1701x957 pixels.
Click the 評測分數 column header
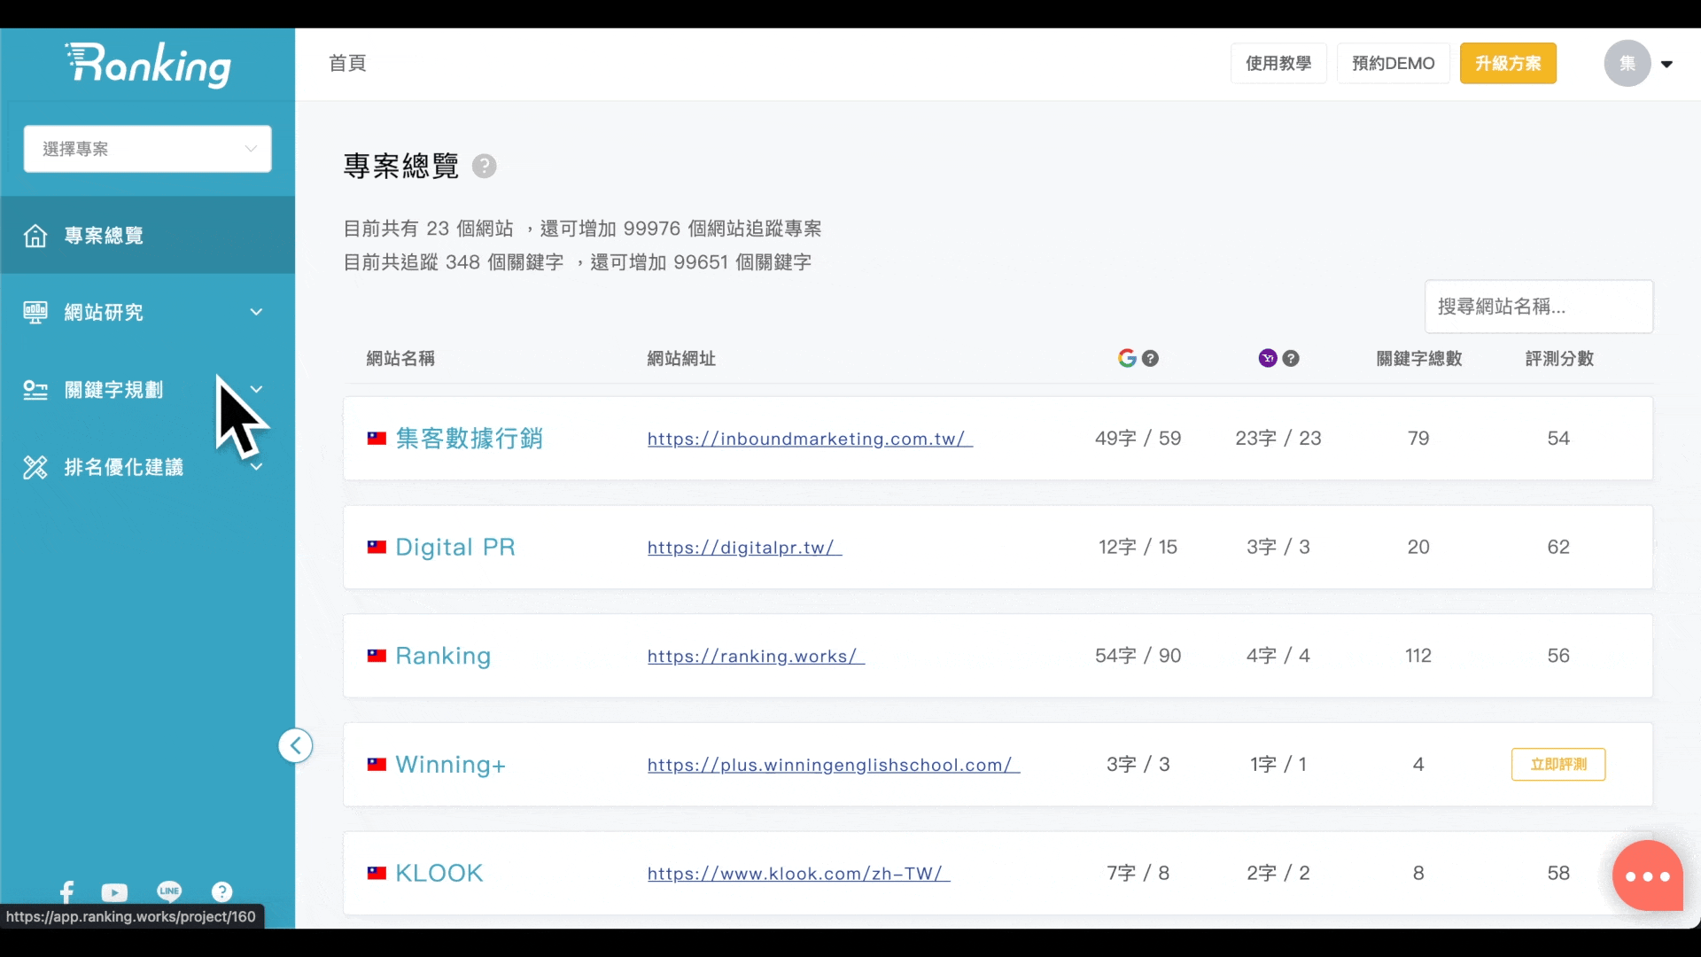[1559, 358]
